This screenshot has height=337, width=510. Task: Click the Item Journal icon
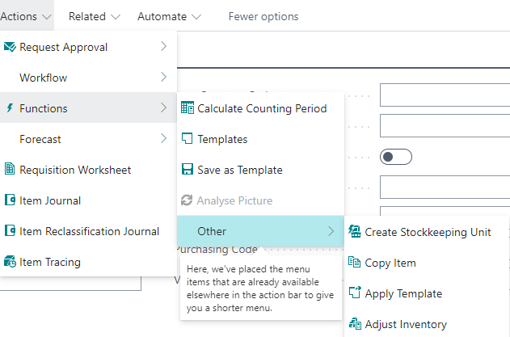(10, 200)
